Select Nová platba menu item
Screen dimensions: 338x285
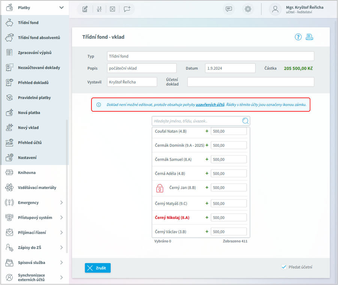tap(29, 112)
